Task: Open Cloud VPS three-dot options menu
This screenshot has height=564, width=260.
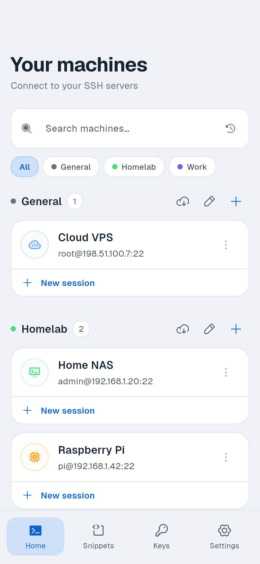Action: 226,245
